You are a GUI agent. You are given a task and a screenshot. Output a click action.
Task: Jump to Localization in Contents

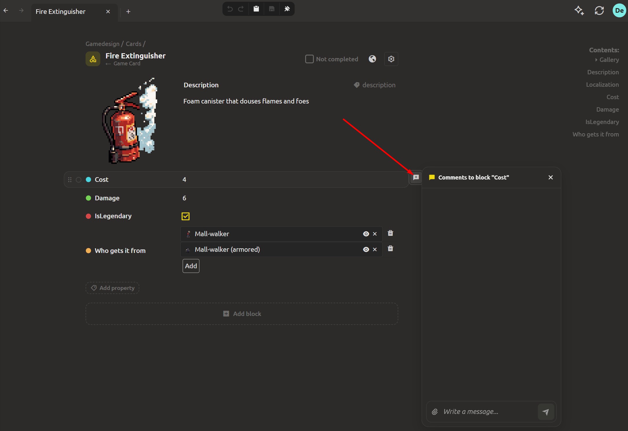603,85
